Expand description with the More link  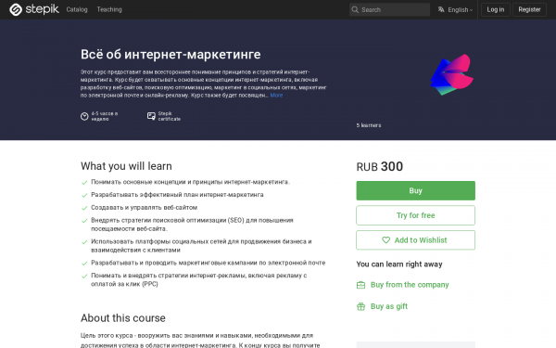click(276, 96)
